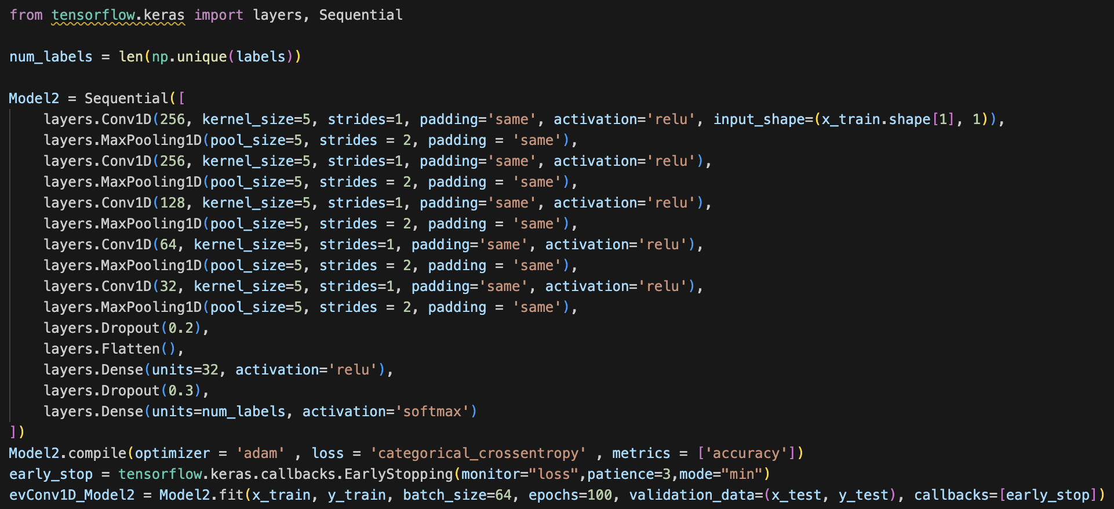
Task: Click the batch_size=64 argument
Action: click(457, 495)
